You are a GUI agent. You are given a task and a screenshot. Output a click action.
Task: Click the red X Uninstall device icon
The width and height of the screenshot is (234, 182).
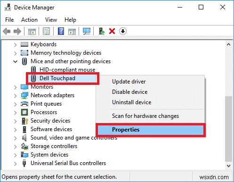112,31
